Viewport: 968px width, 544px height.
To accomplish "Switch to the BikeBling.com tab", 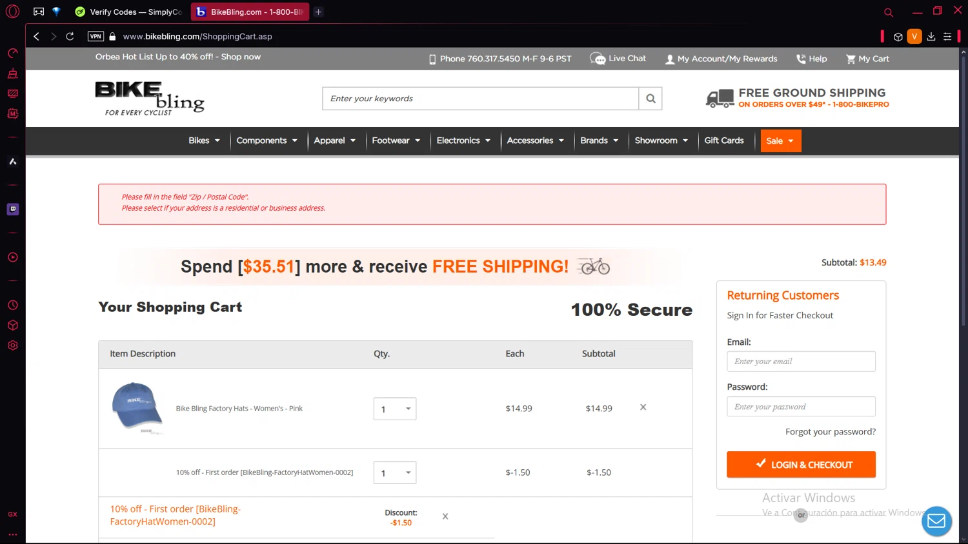I will (x=250, y=12).
